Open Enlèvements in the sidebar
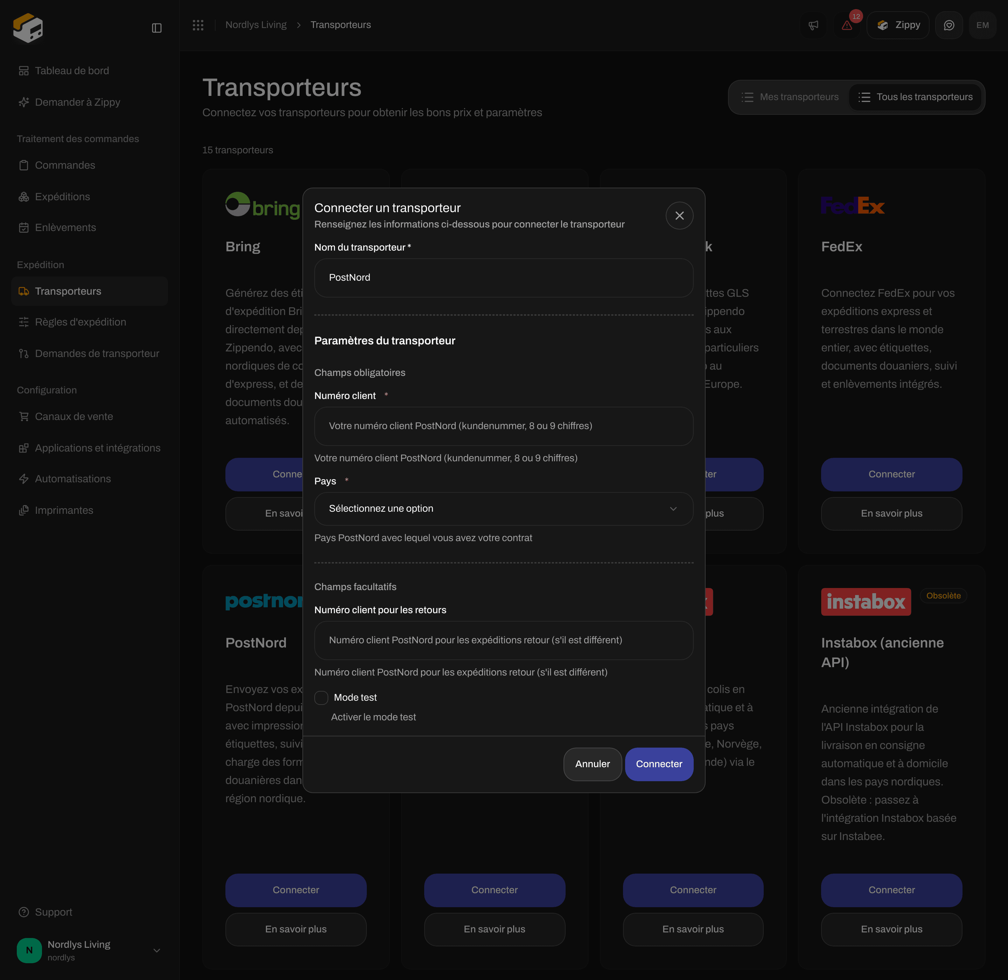The width and height of the screenshot is (1008, 980). click(90, 227)
